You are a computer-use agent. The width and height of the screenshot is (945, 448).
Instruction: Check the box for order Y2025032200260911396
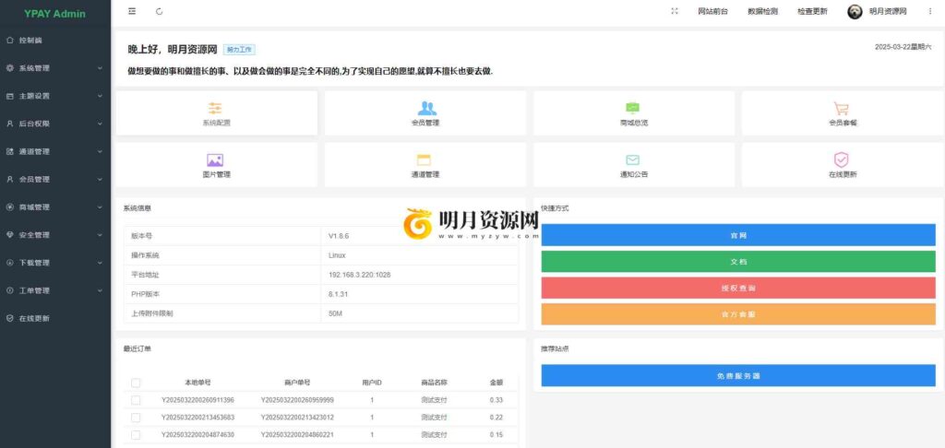pos(136,400)
